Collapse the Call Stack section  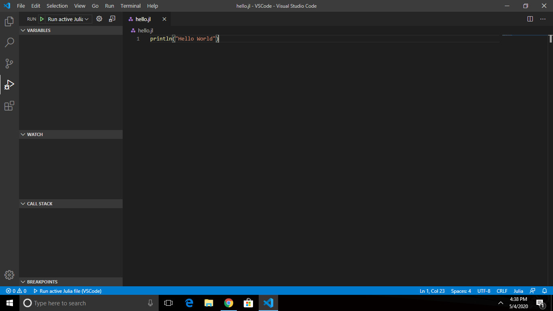(71, 204)
